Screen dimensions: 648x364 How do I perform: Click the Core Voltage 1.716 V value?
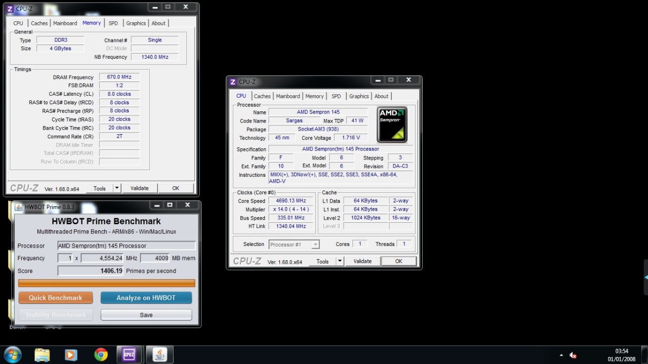[x=352, y=138]
